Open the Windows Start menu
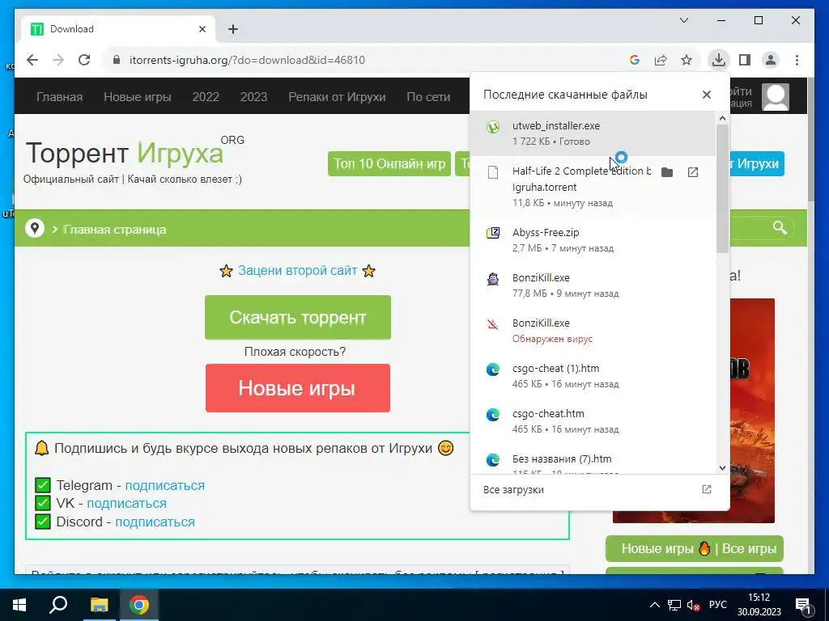Viewport: 829px width, 621px height. (x=19, y=605)
